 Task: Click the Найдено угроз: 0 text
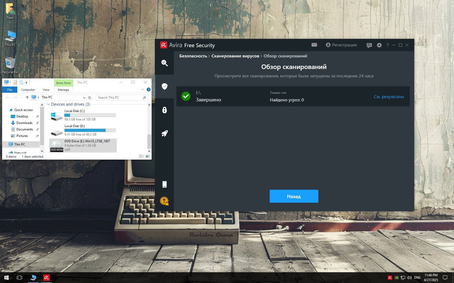tap(287, 100)
